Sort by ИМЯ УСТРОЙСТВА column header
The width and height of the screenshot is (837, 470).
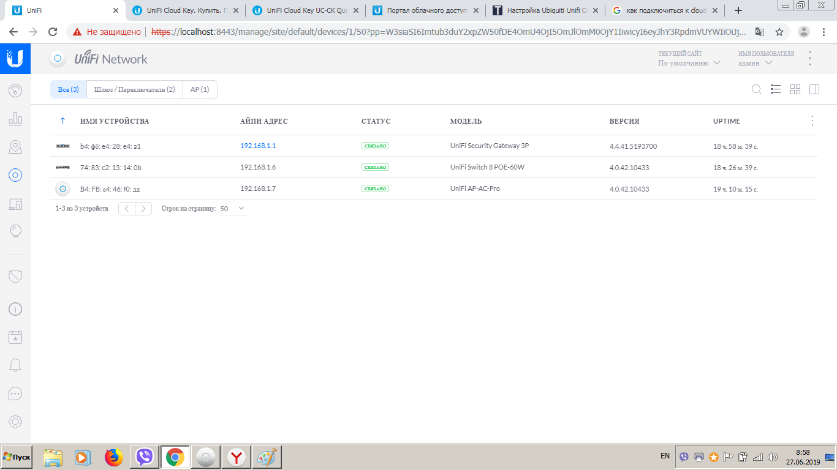tap(115, 121)
